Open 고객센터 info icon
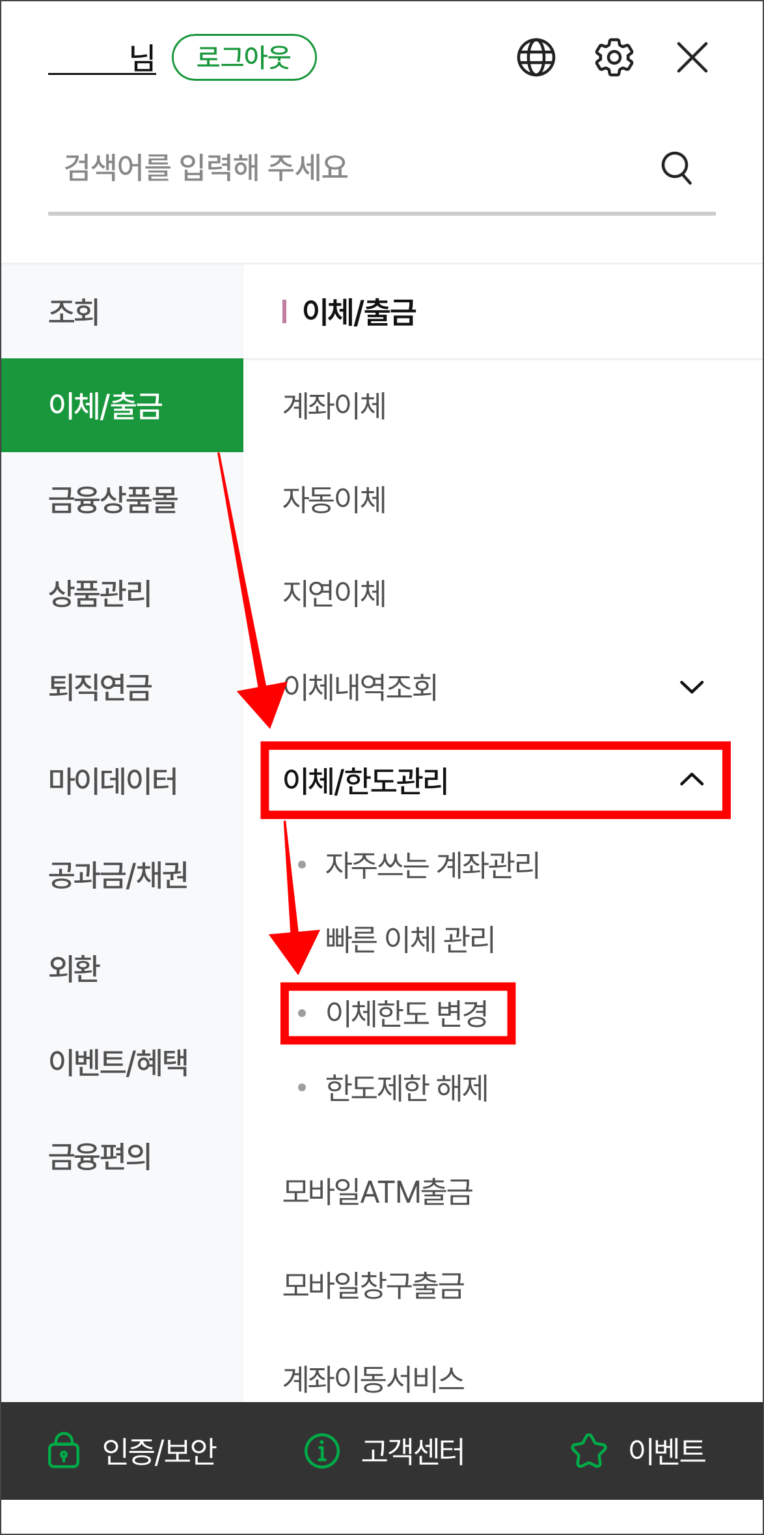 322,1451
